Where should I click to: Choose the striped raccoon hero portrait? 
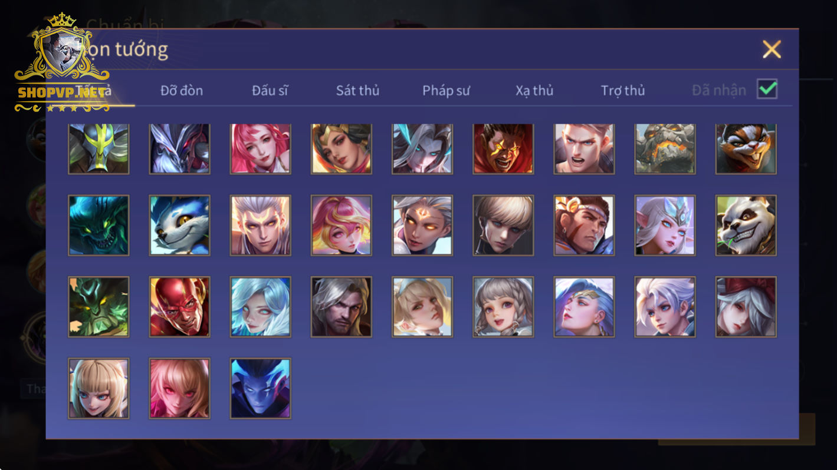click(x=746, y=148)
